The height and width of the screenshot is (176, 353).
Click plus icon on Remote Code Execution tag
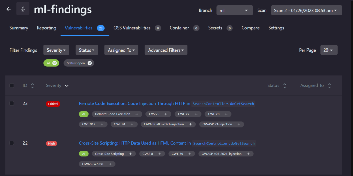pos(137,114)
